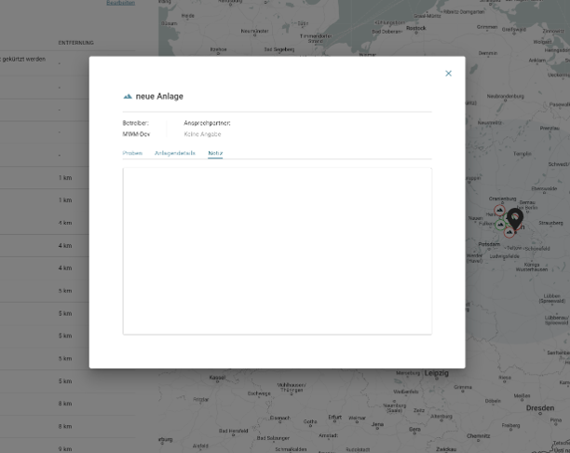This screenshot has width=570, height=453.
Task: Open the Anlagendetails tab
Action: point(175,153)
